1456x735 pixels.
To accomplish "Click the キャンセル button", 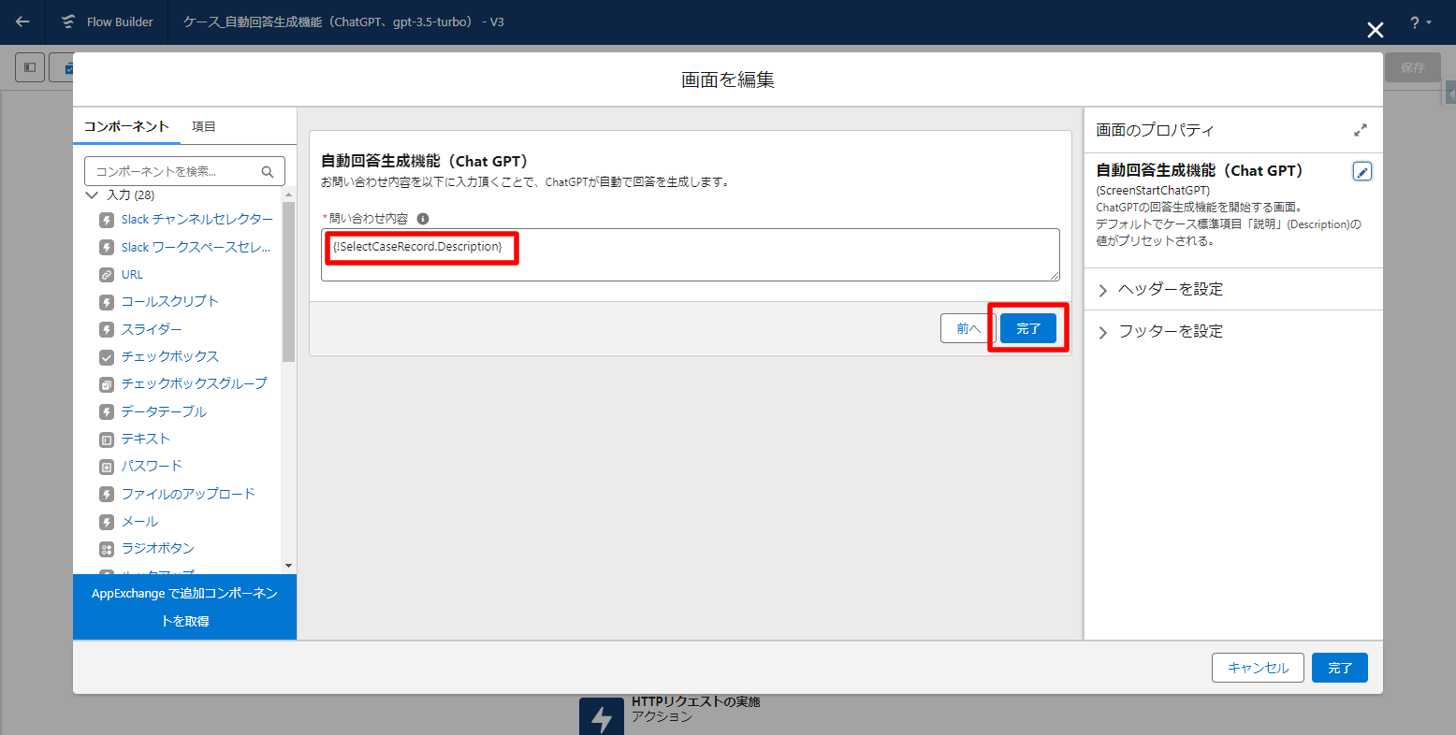I will pos(1258,668).
